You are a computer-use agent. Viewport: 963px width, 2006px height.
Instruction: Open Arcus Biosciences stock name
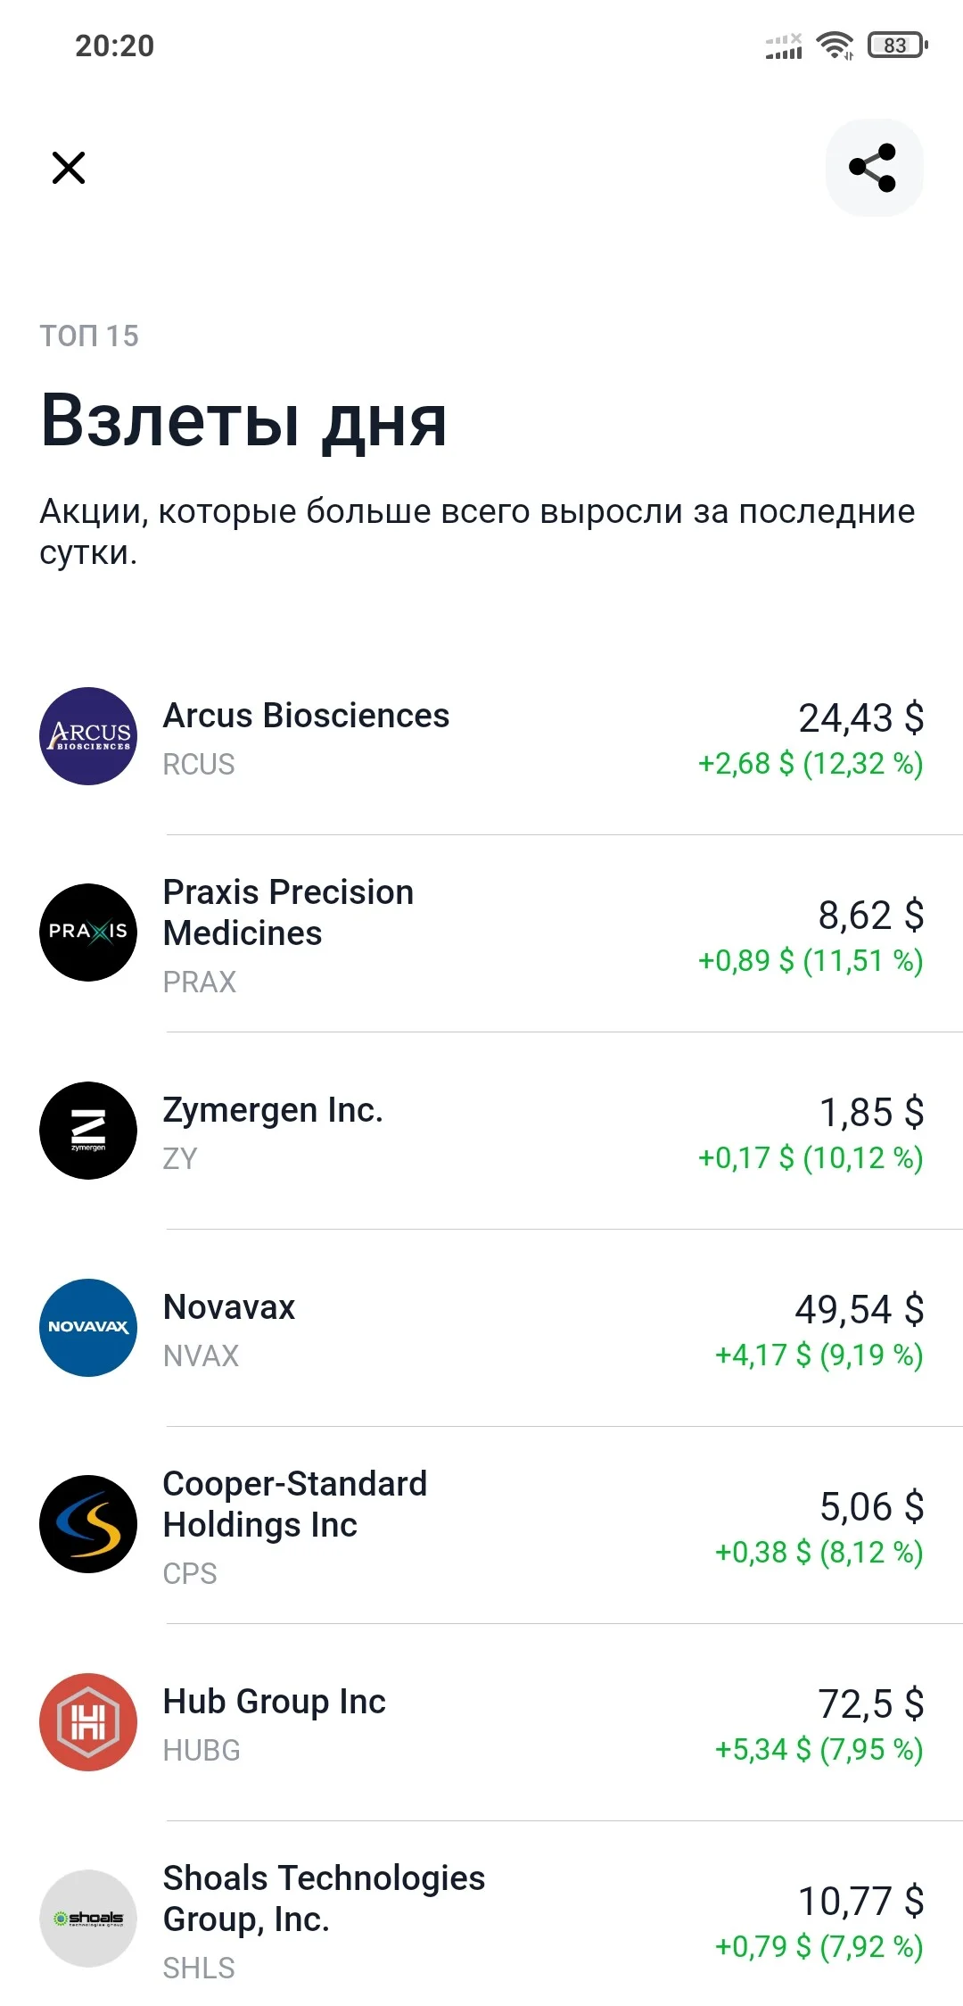pyautogui.click(x=306, y=716)
